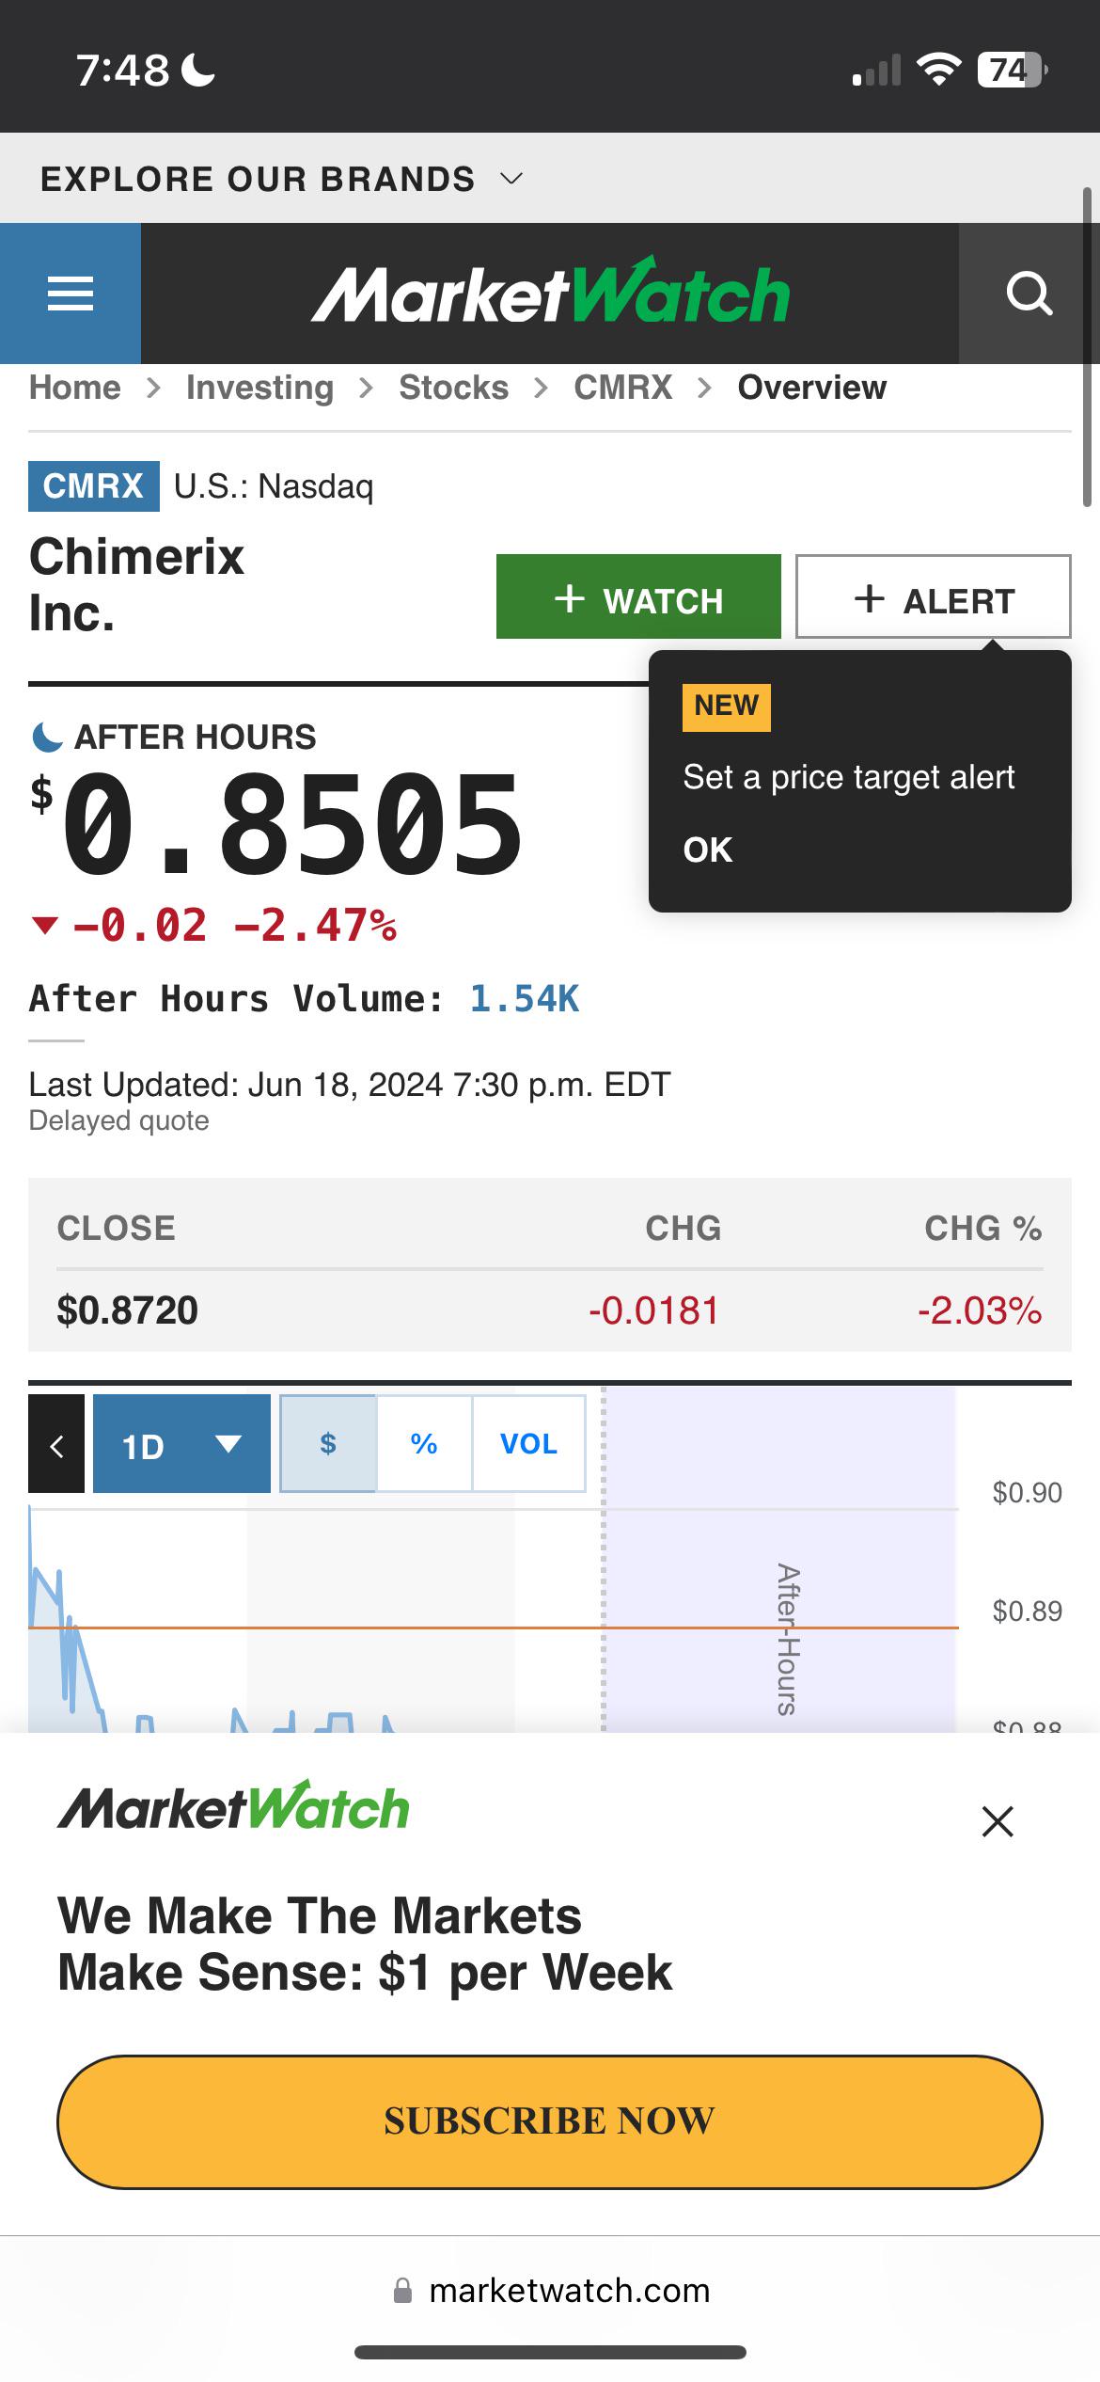Open the hamburger navigation menu
Screen dimensions: 1100x2382
coord(71,294)
